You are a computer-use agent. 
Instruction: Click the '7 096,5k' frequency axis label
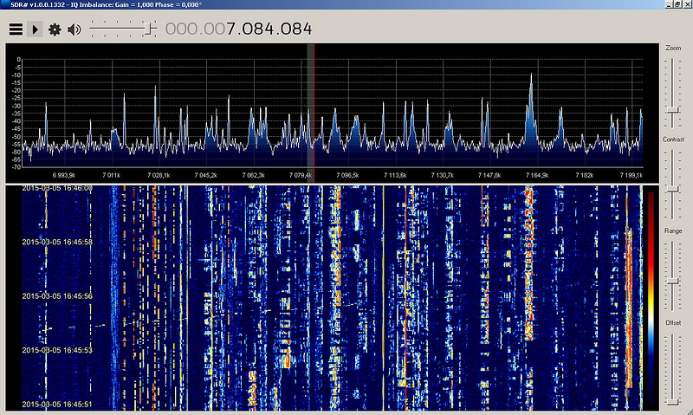pos(348,176)
